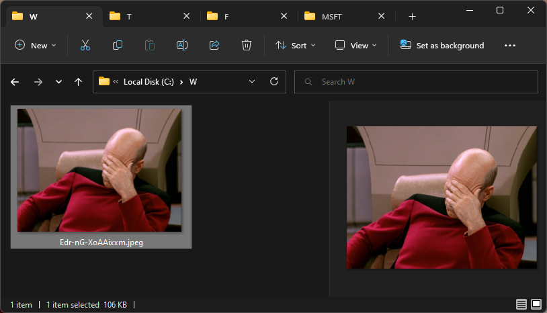Open the Sort dropdown menu
The width and height of the screenshot is (547, 313).
tap(295, 45)
